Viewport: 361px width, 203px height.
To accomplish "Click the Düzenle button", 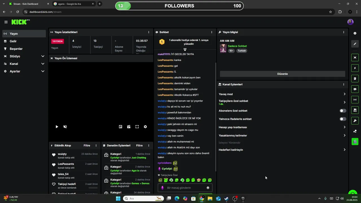I will coord(282,74).
